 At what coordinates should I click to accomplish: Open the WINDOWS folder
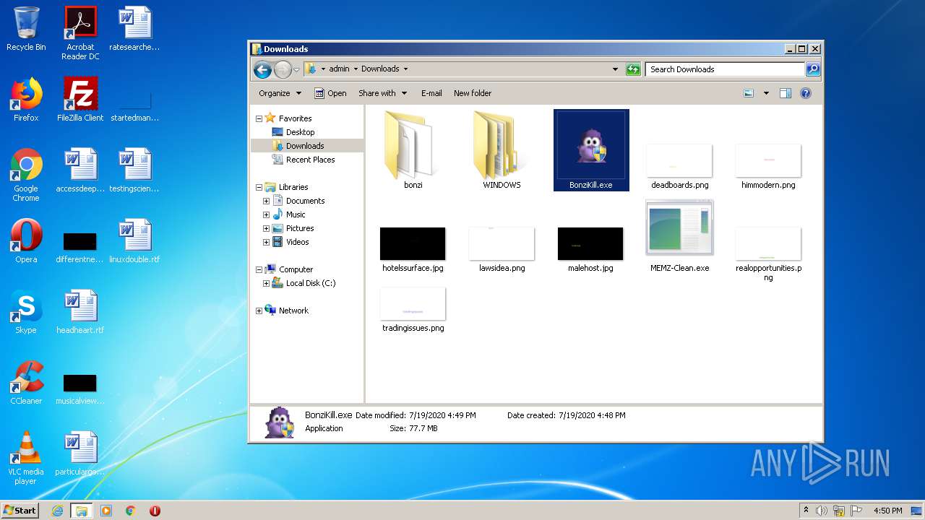(x=502, y=150)
